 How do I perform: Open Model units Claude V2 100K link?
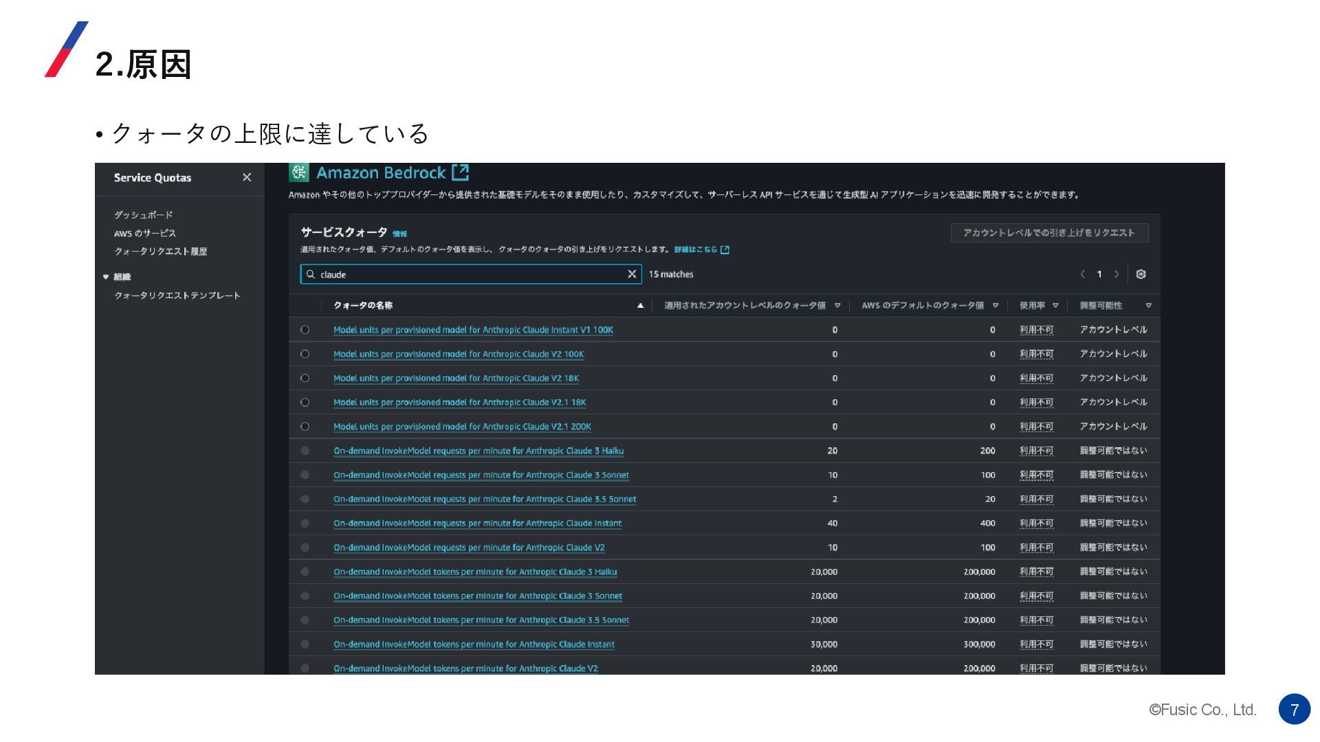coord(459,354)
